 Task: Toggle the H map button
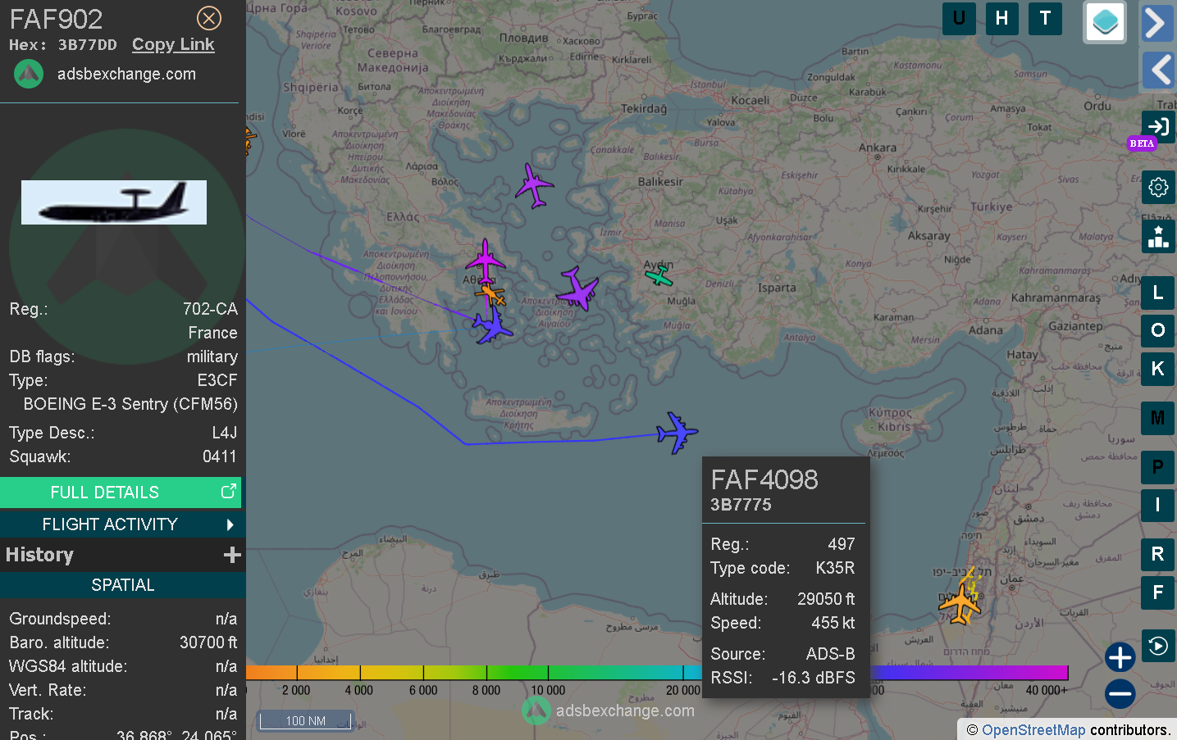[1001, 19]
